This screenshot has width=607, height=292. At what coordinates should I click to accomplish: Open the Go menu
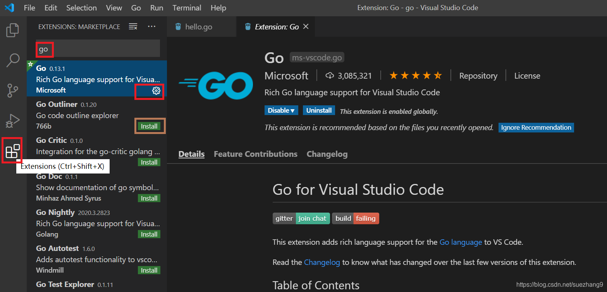136,8
